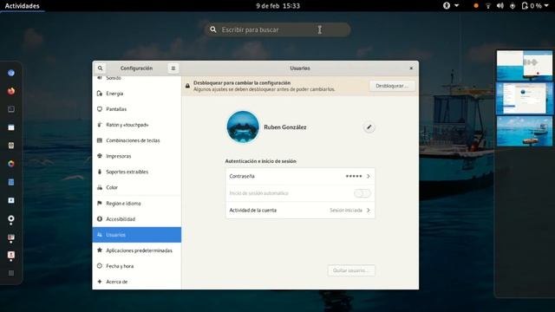555x312 pixels.
Task: Click the Impresoras printer icon in sidebar
Action: point(100,156)
